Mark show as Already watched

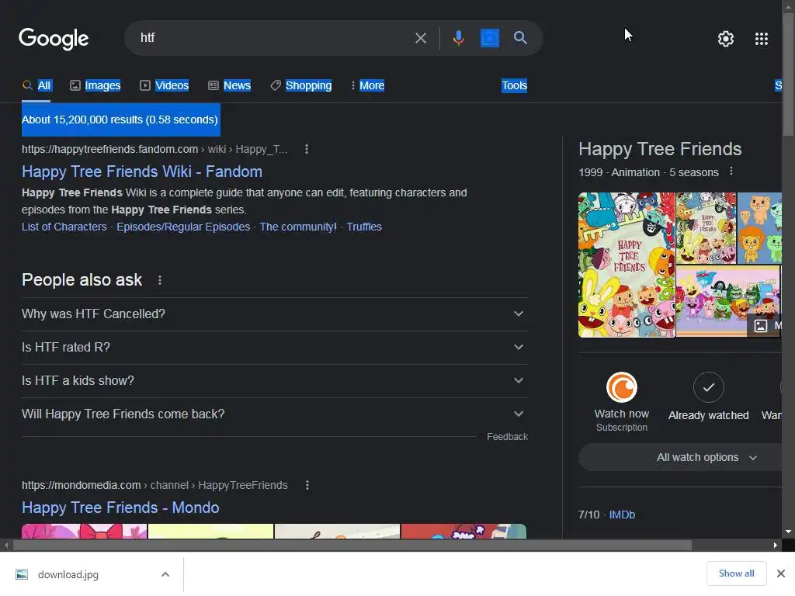[708, 388]
